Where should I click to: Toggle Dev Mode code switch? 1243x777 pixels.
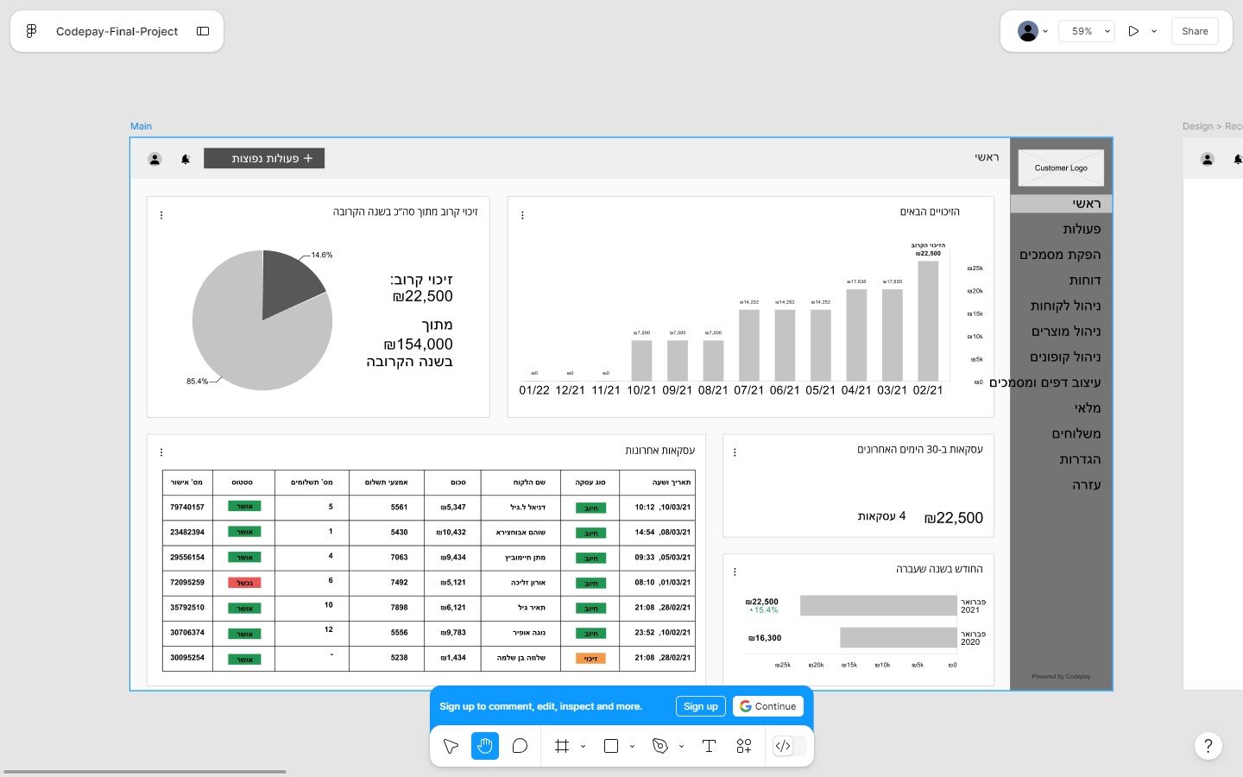click(790, 746)
